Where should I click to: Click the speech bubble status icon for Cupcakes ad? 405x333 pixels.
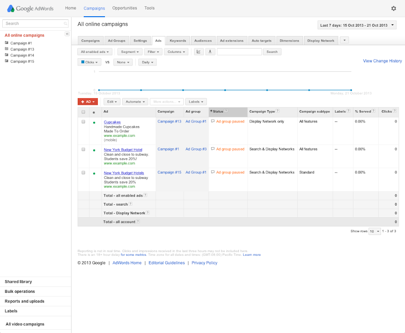[x=213, y=122]
